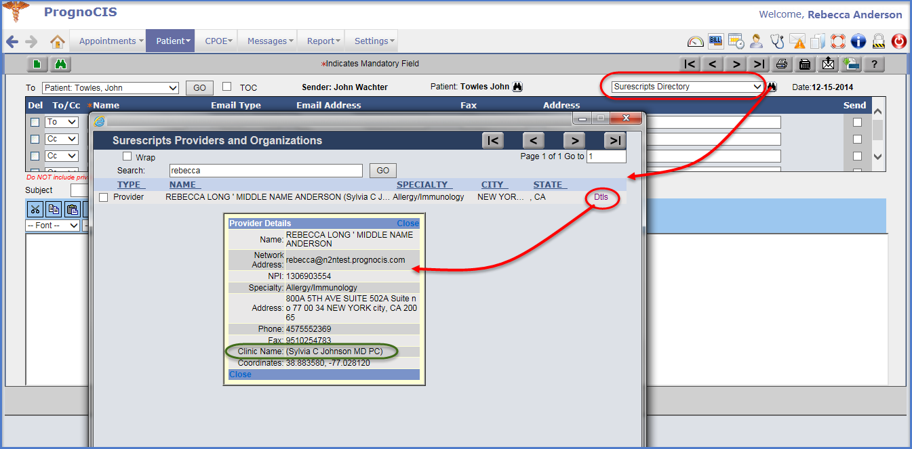Click the padlock lock icon
The width and height of the screenshot is (912, 449).
pos(879,41)
